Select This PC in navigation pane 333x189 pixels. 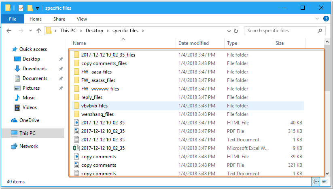click(x=28, y=133)
